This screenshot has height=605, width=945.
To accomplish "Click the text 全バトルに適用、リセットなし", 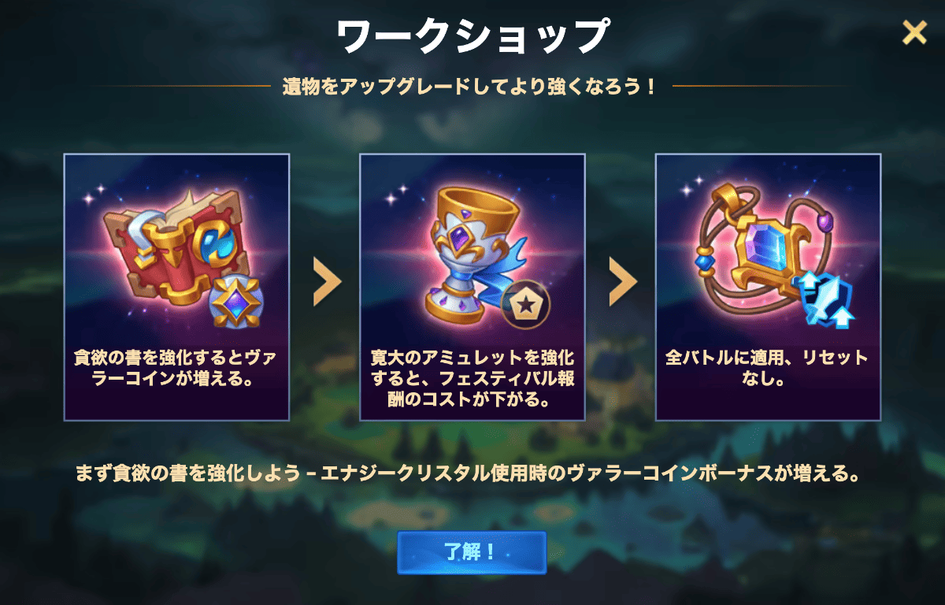I will tap(768, 369).
